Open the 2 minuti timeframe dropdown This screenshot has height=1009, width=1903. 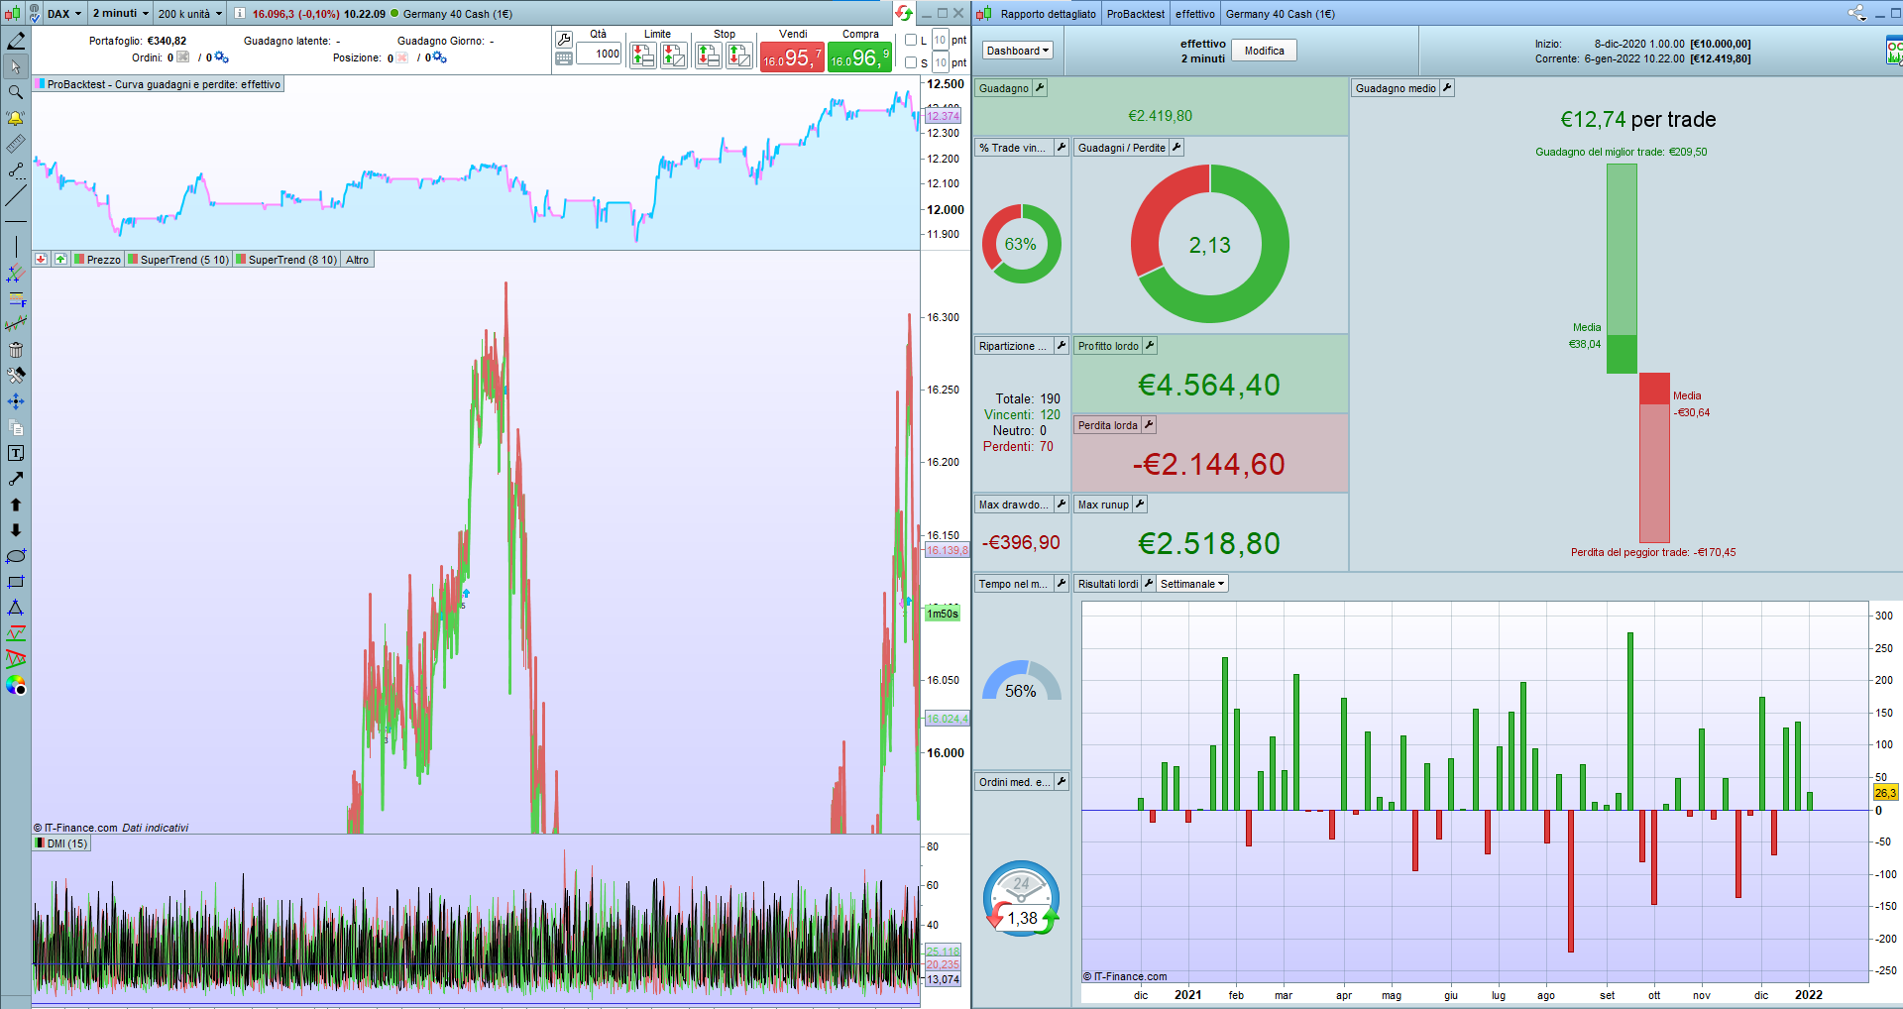[x=120, y=14]
